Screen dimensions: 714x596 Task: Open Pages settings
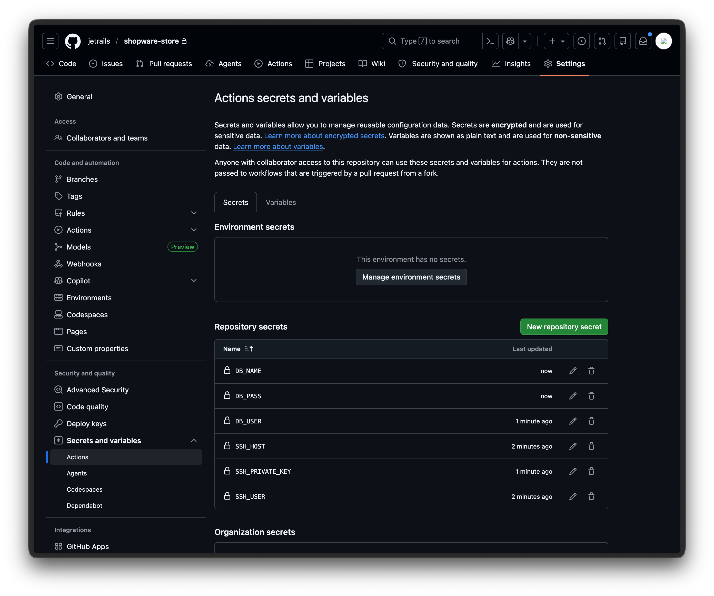[x=126, y=332]
